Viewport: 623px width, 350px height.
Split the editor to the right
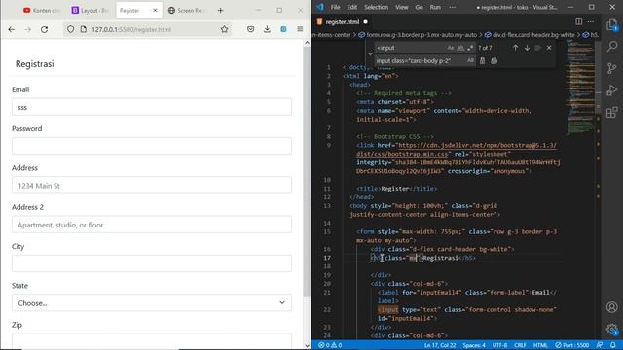coord(579,21)
